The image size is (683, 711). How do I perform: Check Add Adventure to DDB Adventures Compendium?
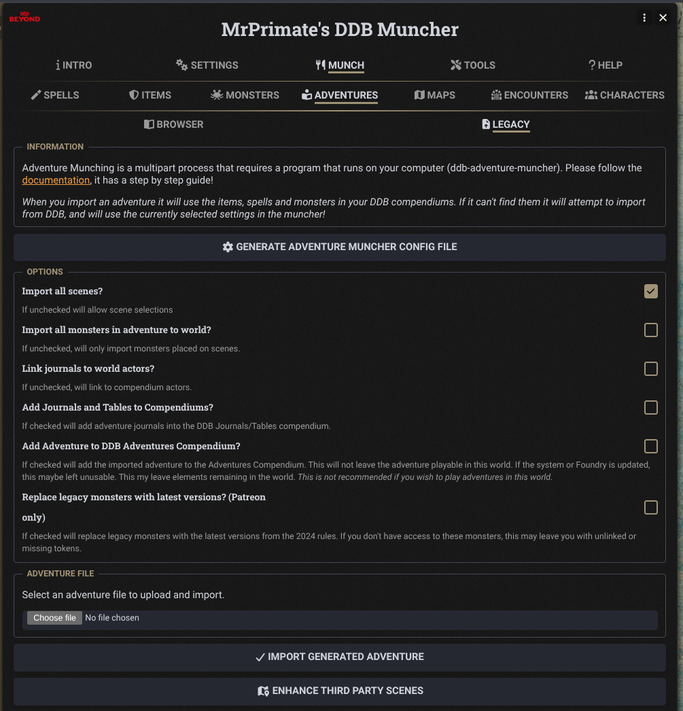tap(651, 446)
